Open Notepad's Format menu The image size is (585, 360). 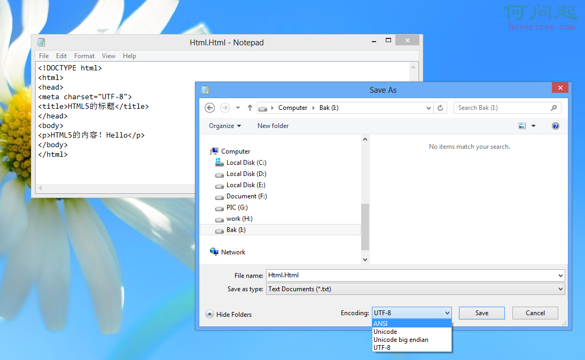(84, 56)
